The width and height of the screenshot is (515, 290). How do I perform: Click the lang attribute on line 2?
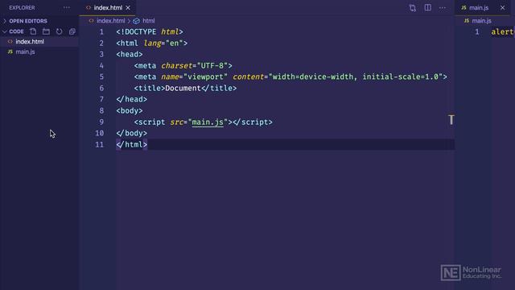coord(152,43)
